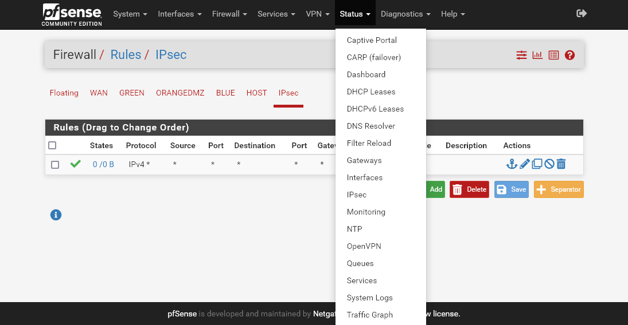Click the copy icon for the IPv4 rule
The height and width of the screenshot is (325, 628).
pyautogui.click(x=537, y=164)
